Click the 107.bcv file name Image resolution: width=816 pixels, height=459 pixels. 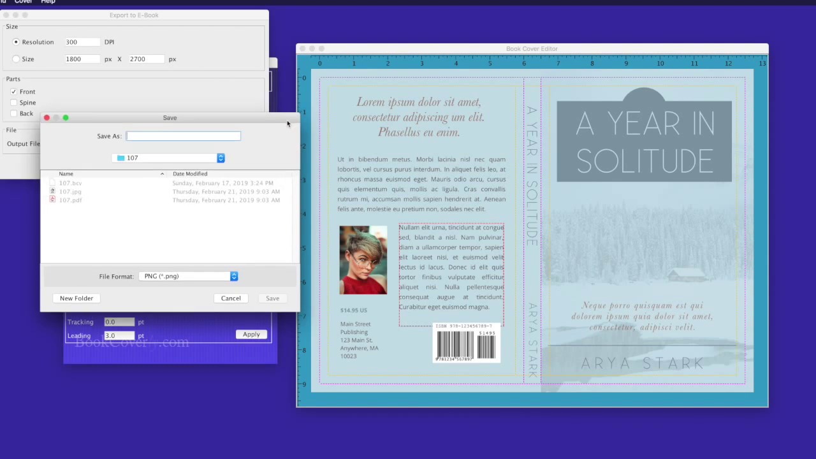tap(71, 183)
